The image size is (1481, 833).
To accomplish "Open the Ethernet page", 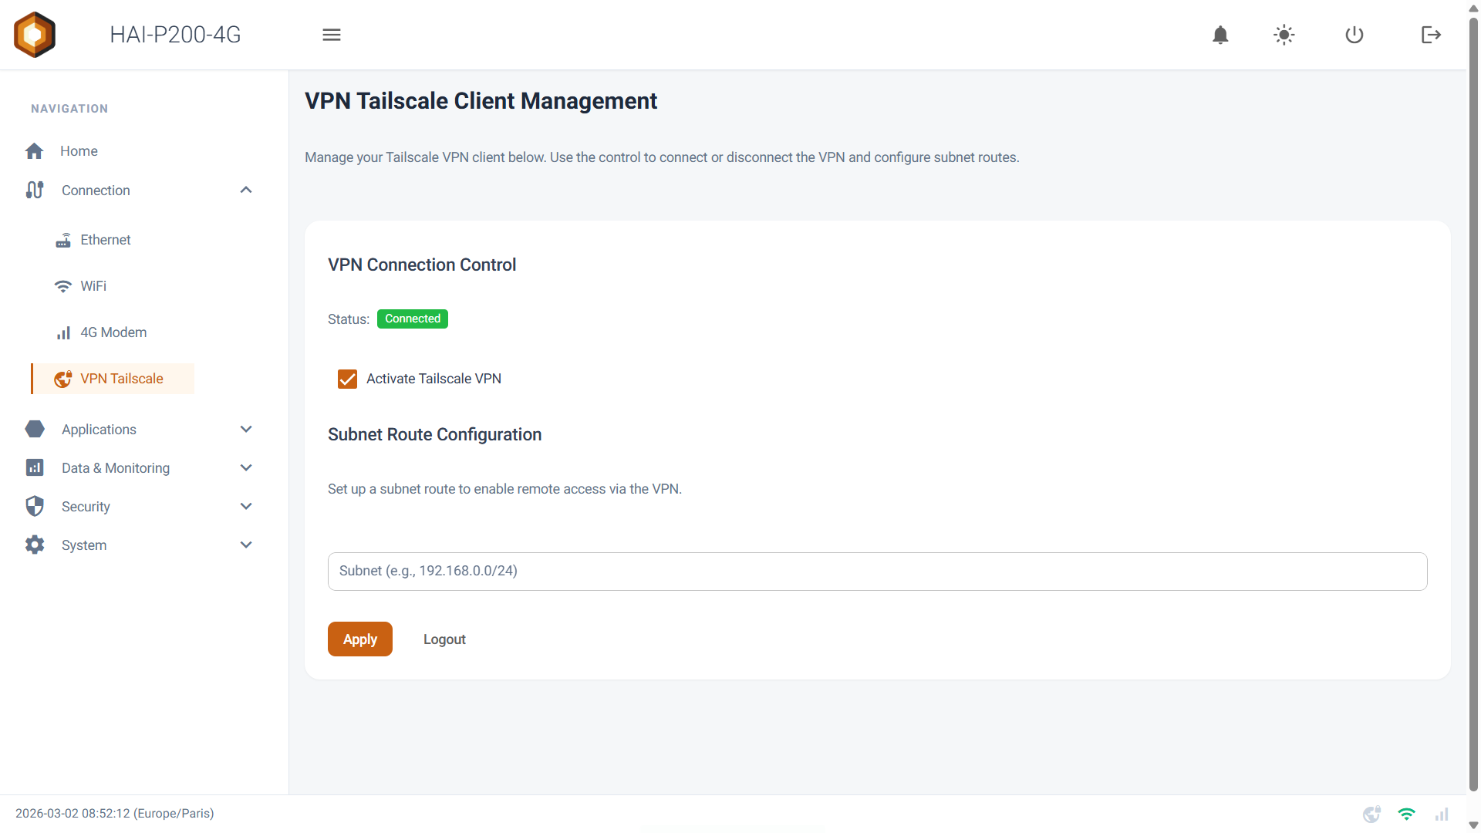I will (106, 240).
